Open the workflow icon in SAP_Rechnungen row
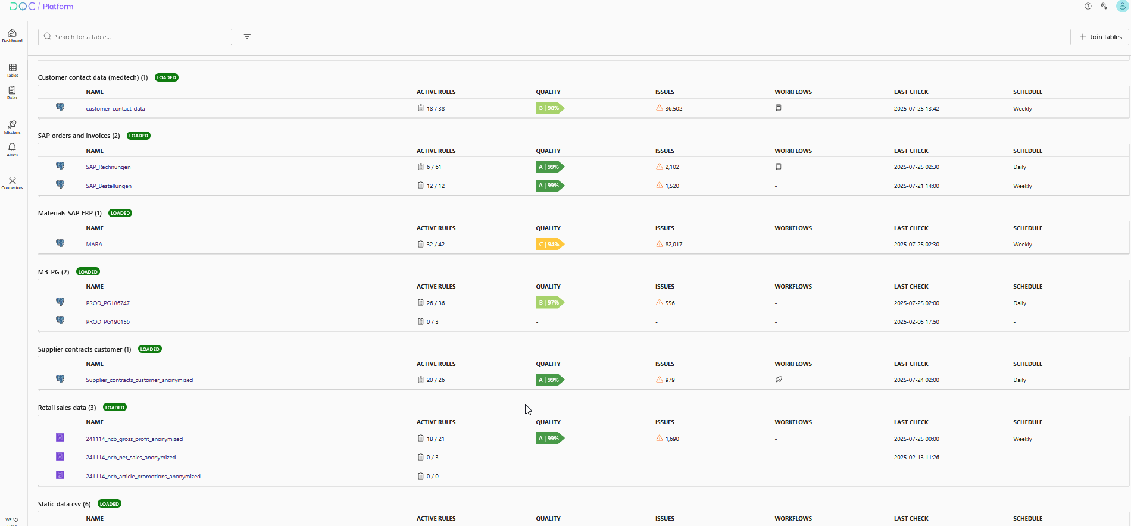 [779, 167]
